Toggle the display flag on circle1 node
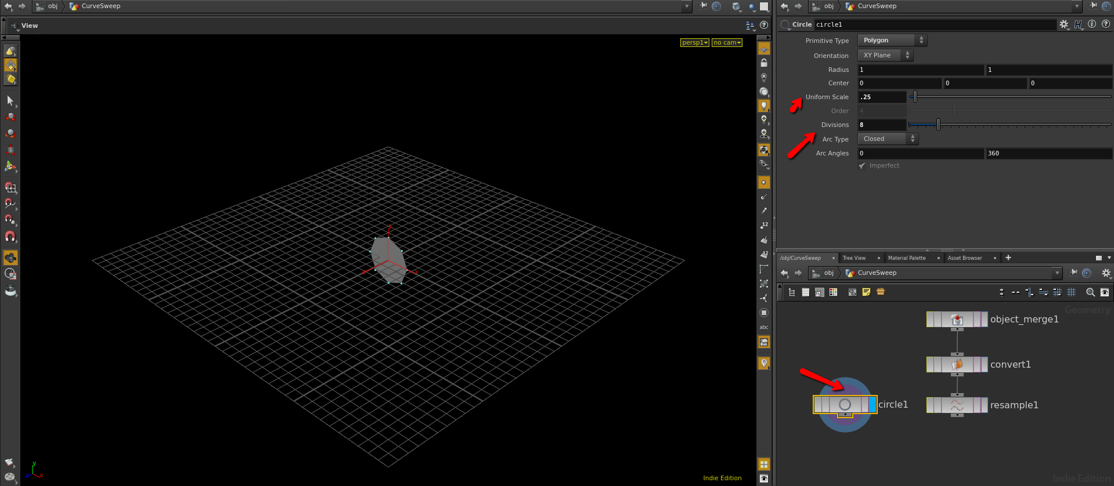 872,404
